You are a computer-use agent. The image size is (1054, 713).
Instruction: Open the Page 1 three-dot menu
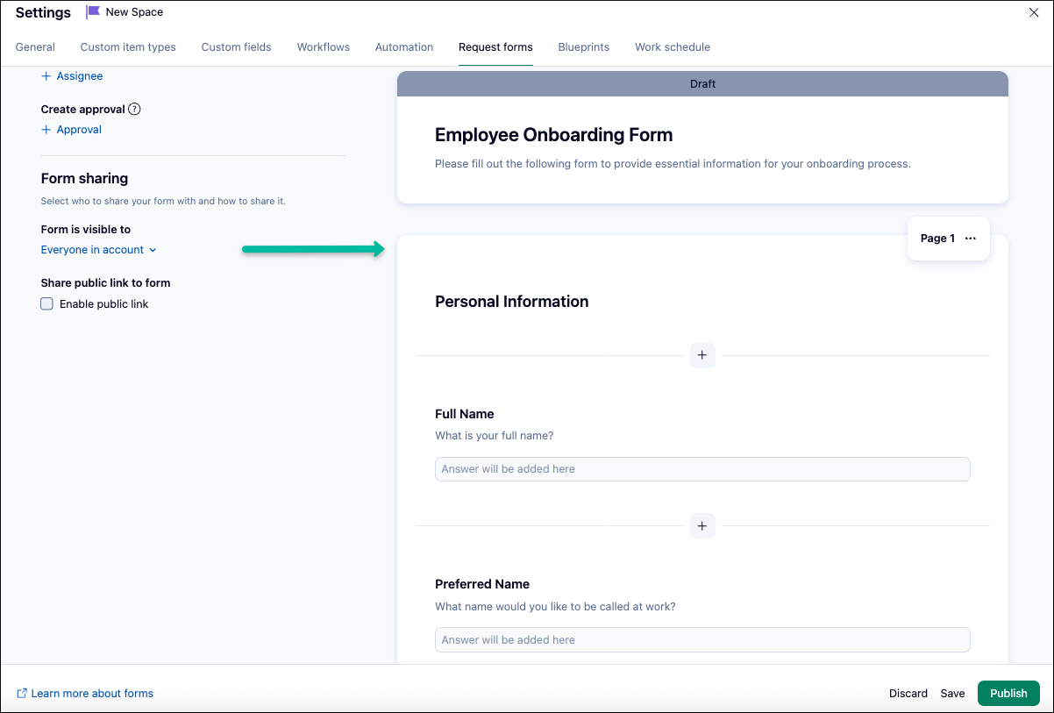click(970, 239)
